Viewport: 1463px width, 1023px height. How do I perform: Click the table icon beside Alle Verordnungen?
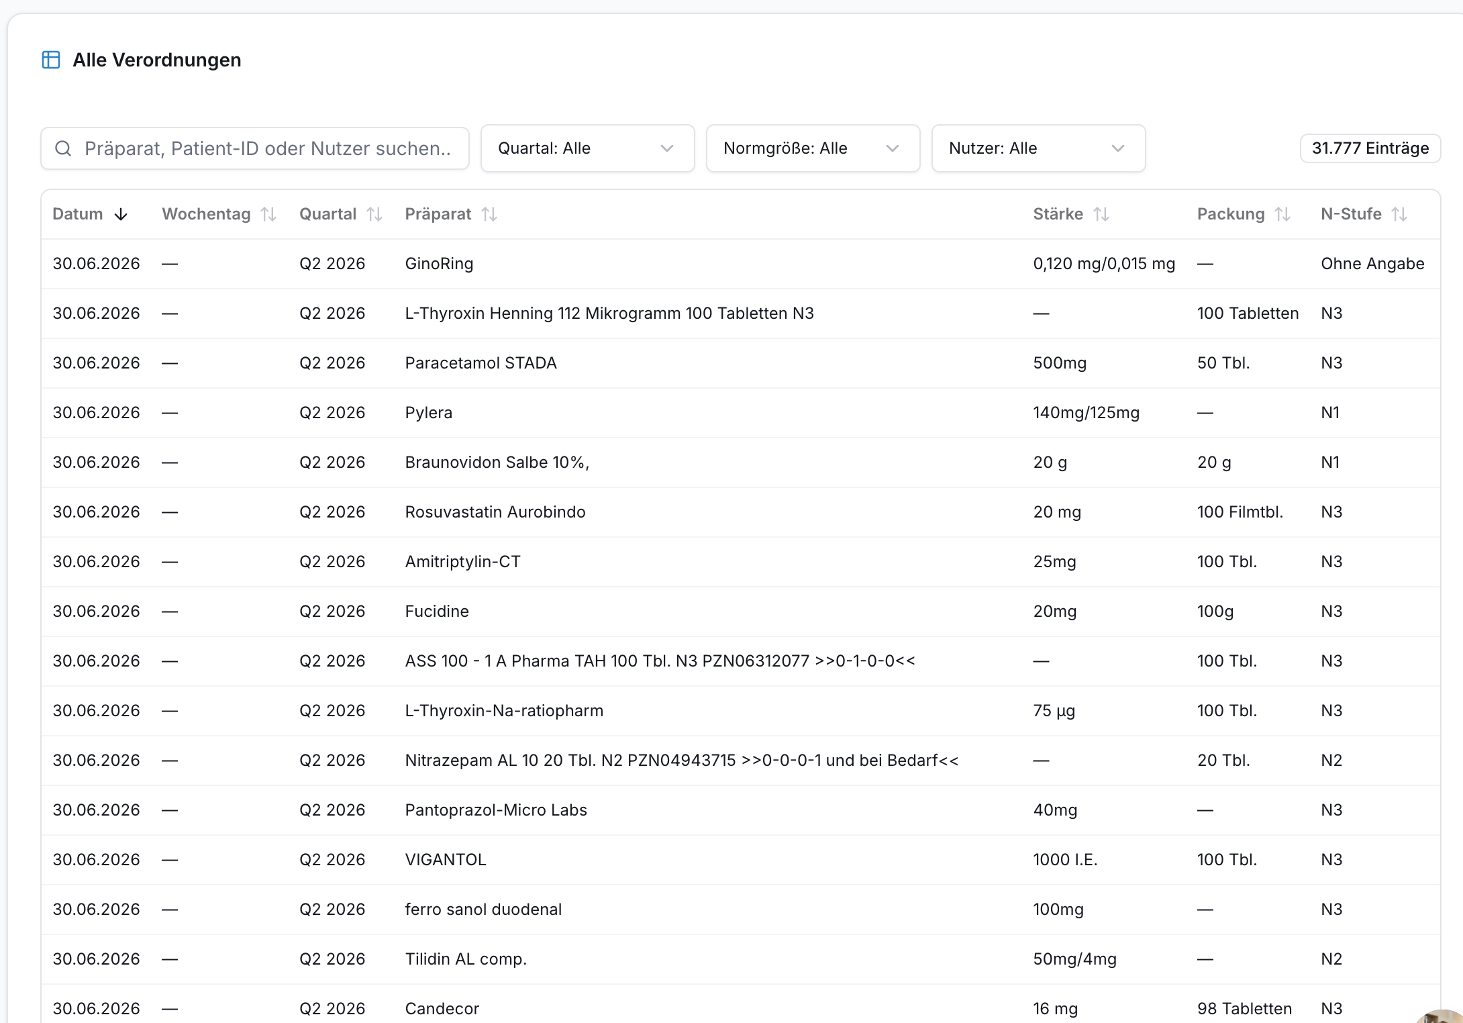pos(51,60)
